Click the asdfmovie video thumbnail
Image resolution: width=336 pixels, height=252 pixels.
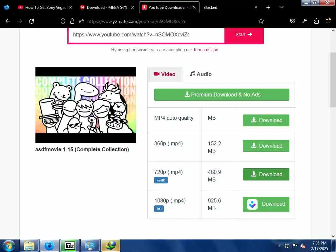click(86, 105)
